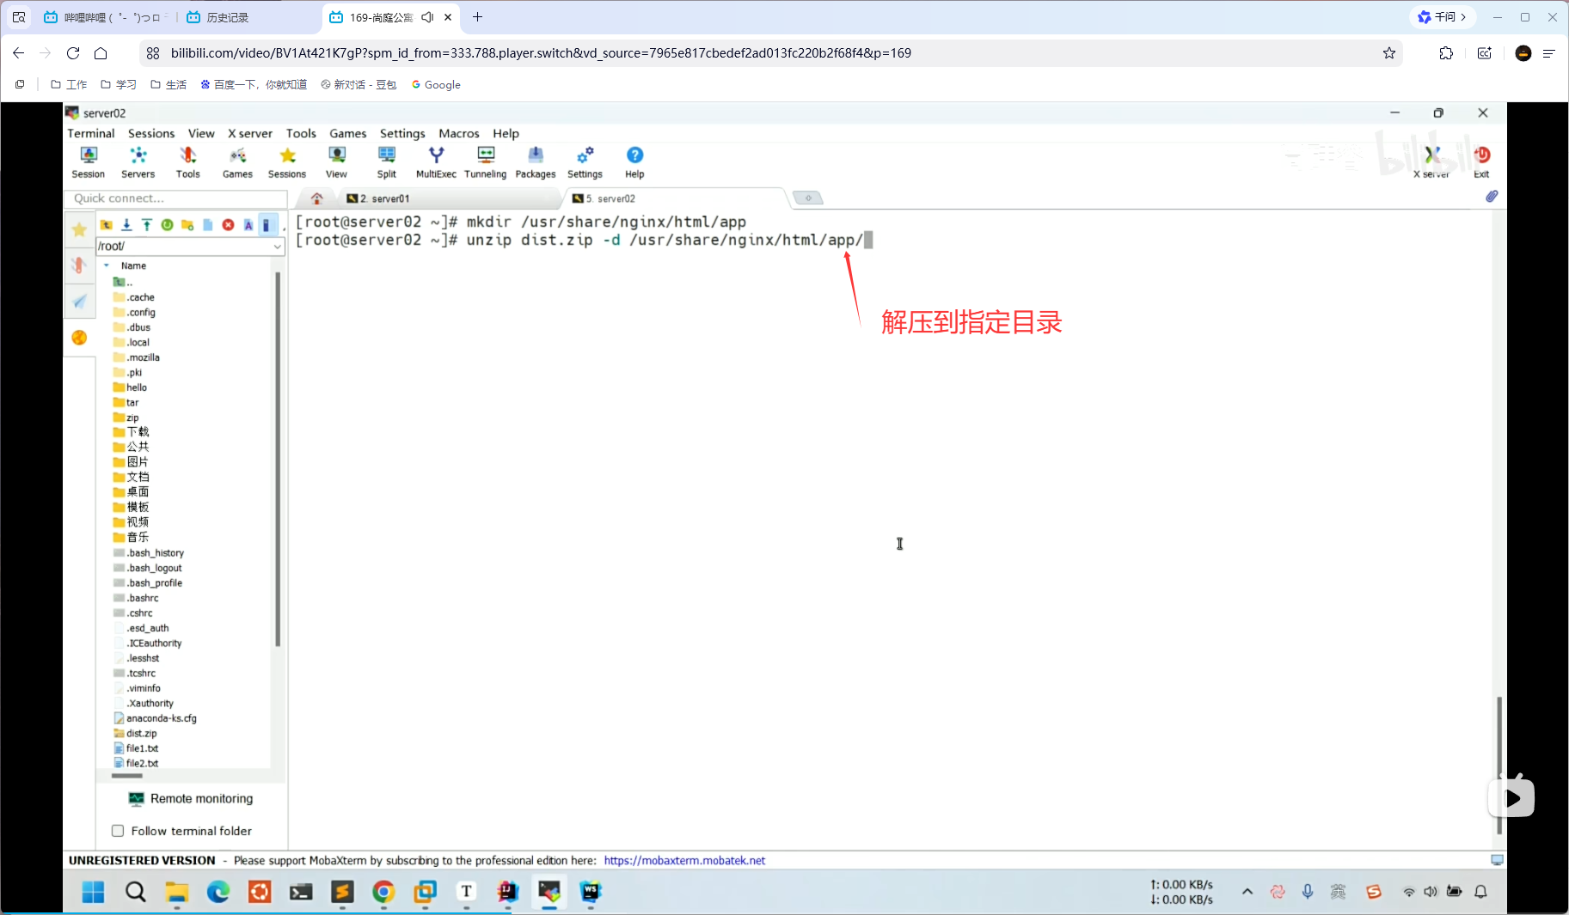Open the Session toolbar icon in MobaXterm

click(x=88, y=162)
